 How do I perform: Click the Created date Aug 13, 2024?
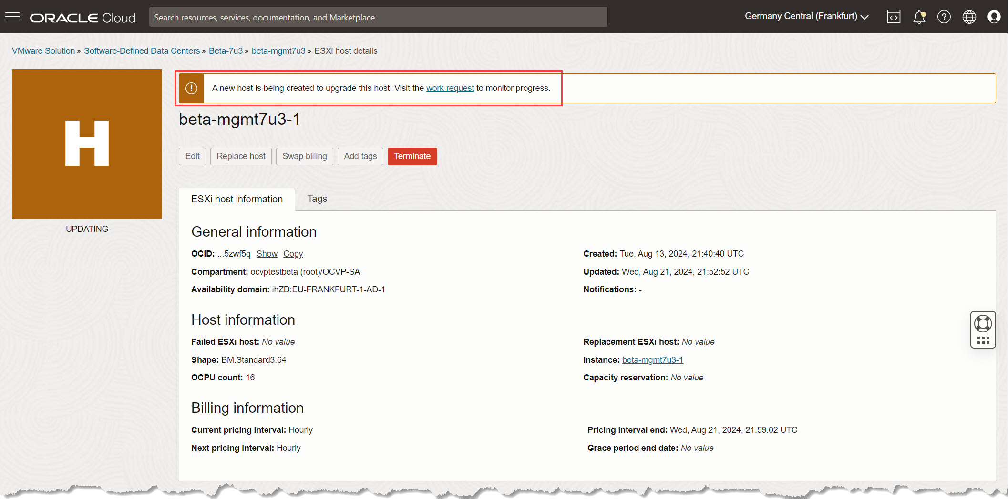point(682,254)
